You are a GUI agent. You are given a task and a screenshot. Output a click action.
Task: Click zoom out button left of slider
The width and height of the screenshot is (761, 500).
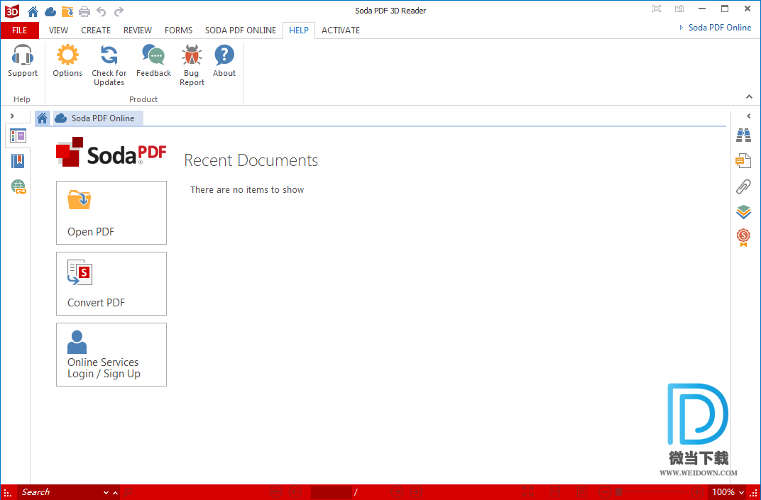[x=604, y=492]
